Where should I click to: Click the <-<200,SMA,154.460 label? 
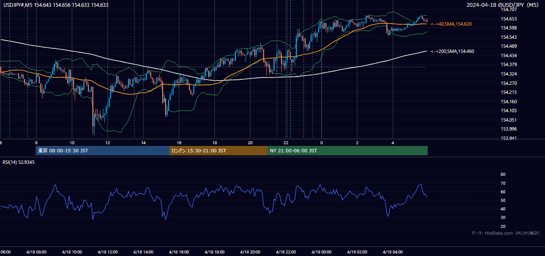[452, 51]
